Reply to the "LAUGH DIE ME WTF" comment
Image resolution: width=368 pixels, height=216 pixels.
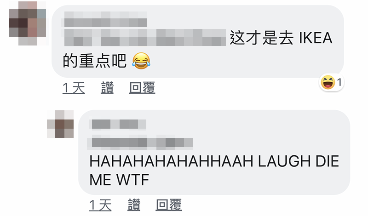pos(169,205)
